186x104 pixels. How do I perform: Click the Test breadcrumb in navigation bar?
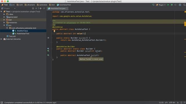pos(5,5)
